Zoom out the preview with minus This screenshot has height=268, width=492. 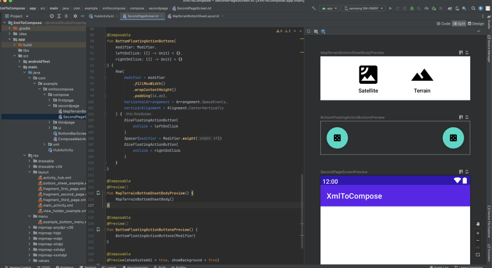[x=478, y=241]
